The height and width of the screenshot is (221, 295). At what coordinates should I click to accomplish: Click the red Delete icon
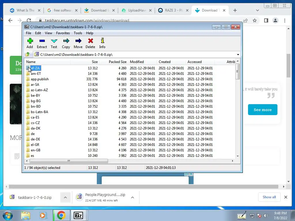90,43
